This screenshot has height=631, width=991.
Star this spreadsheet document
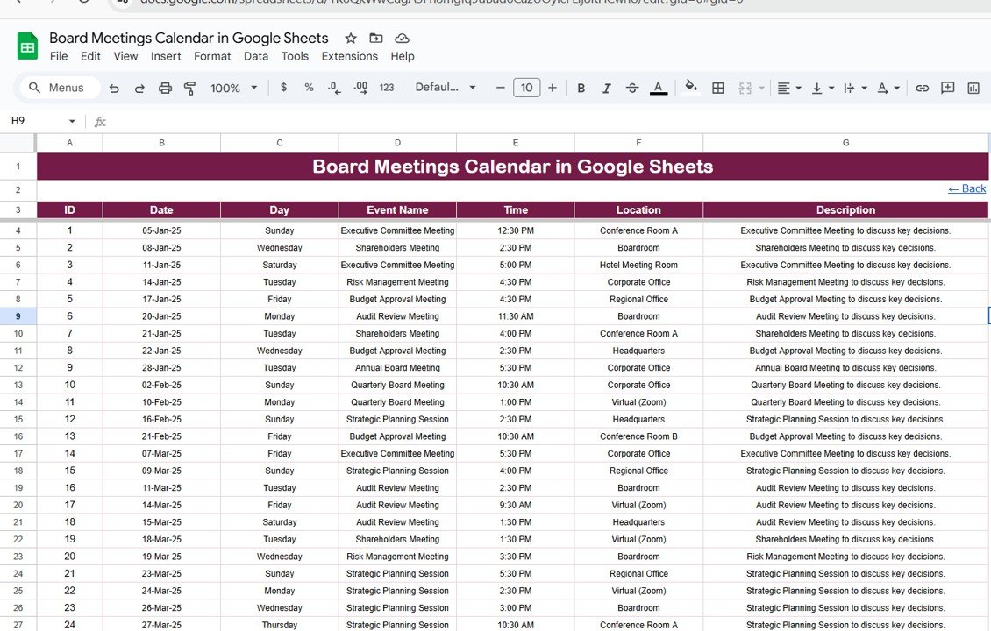click(351, 38)
